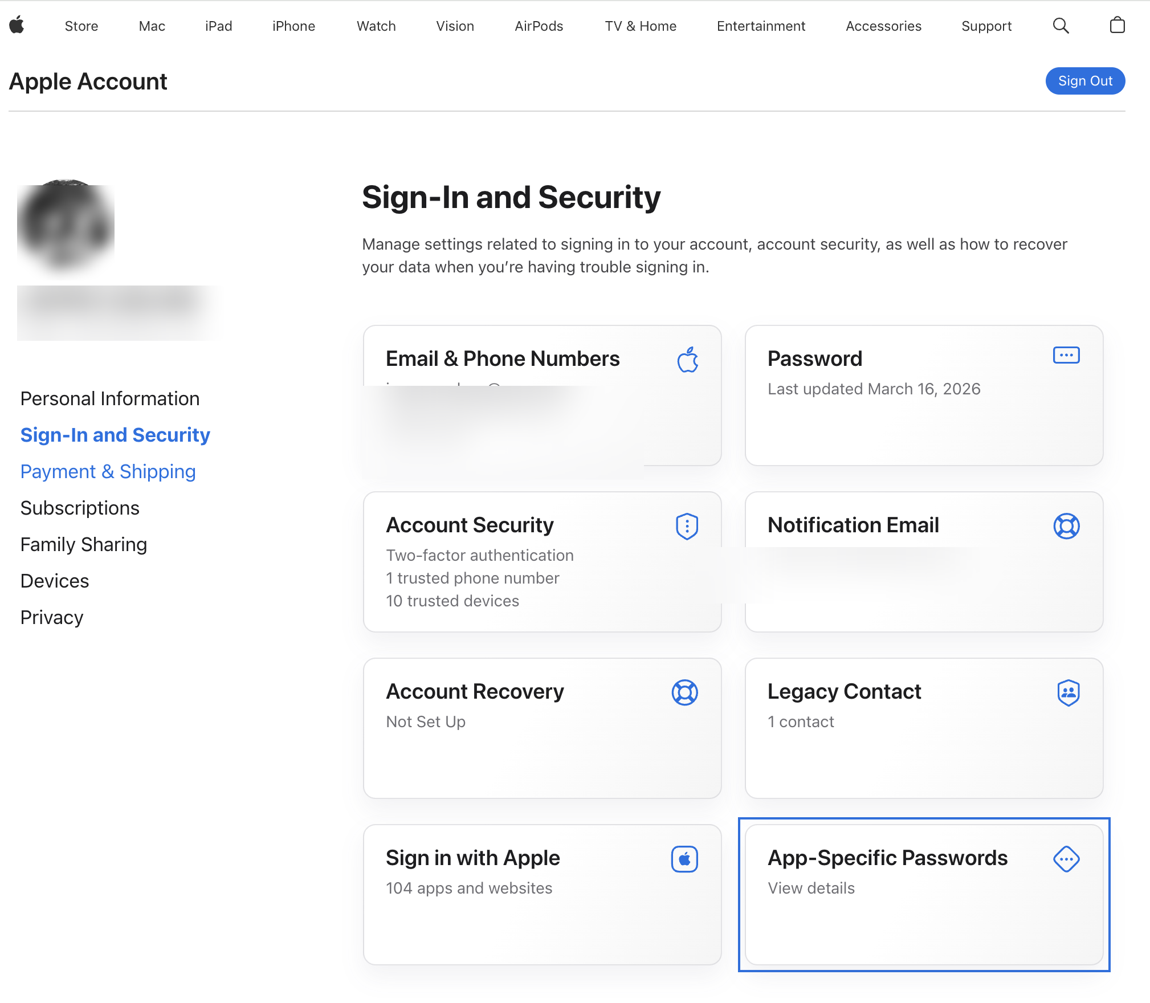Open the AirPods menu
Viewport: 1150px width, 1003px height.
539,26
